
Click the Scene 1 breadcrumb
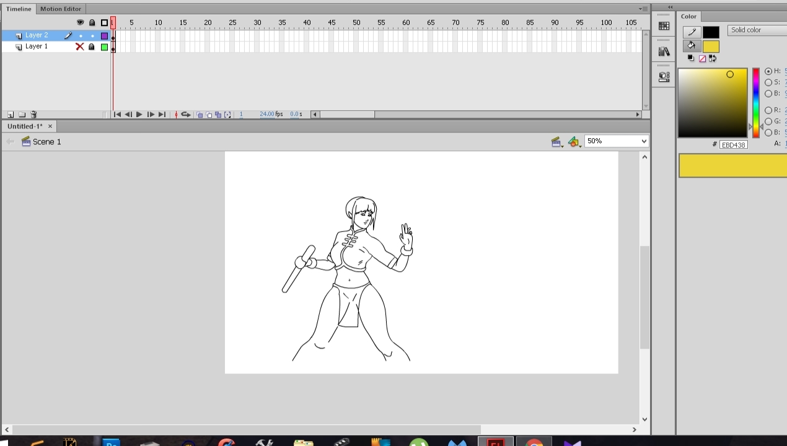tap(46, 142)
